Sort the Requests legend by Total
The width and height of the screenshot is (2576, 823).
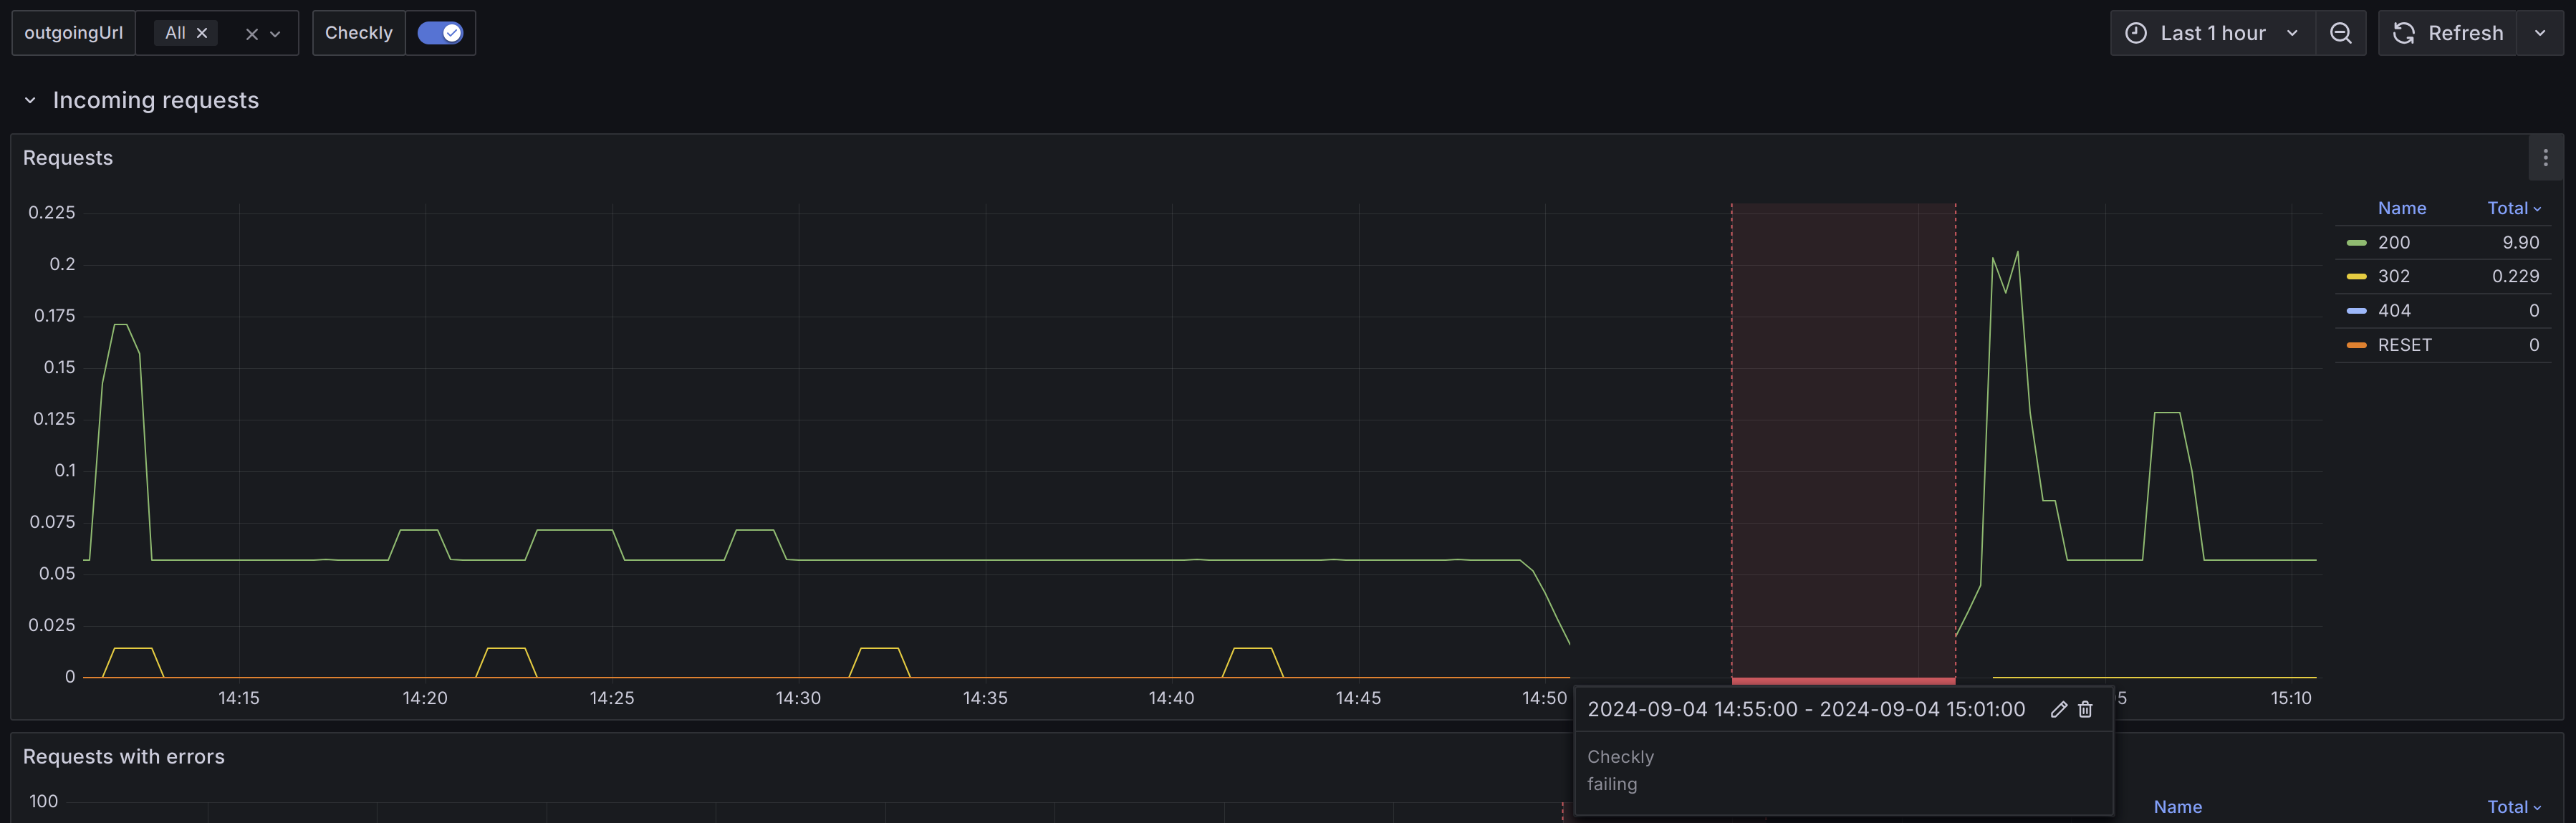pos(2514,208)
